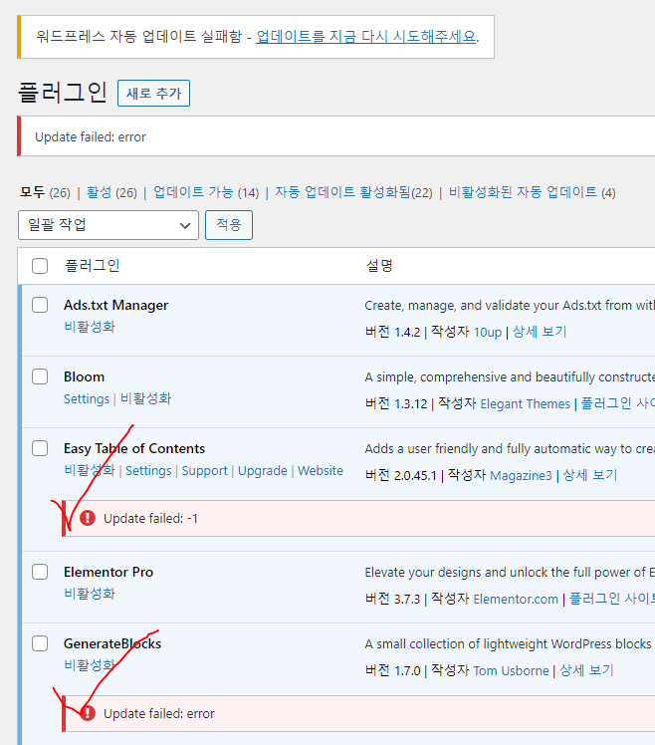Check the Easy Table of Contents checkbox
The height and width of the screenshot is (745, 655).
click(40, 448)
